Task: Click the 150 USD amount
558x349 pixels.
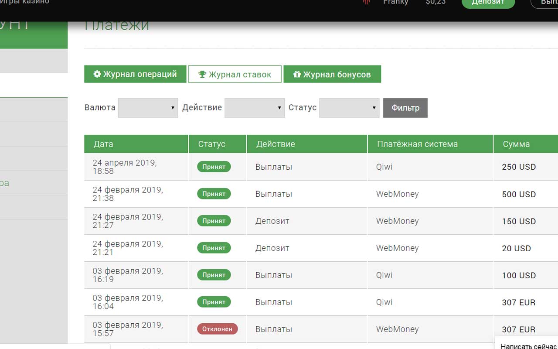Action: coord(519,221)
